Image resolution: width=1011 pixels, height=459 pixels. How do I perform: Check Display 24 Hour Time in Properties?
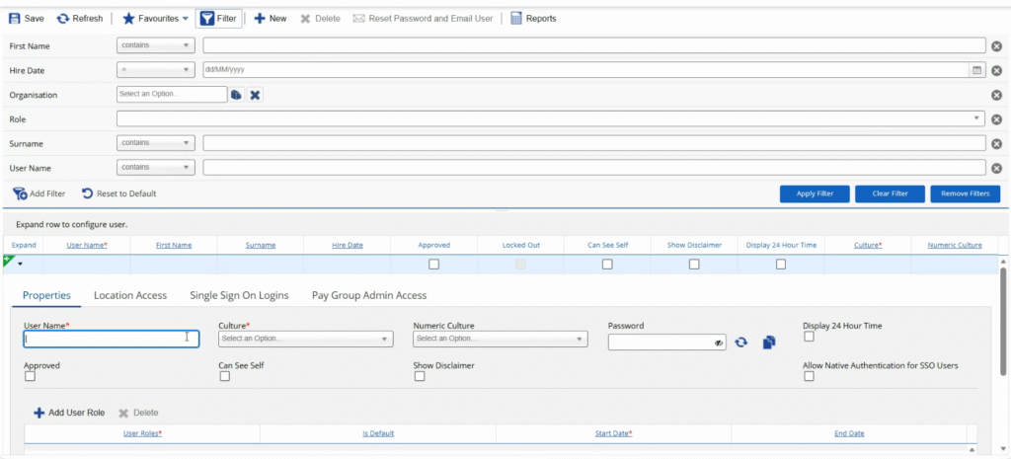click(x=810, y=337)
